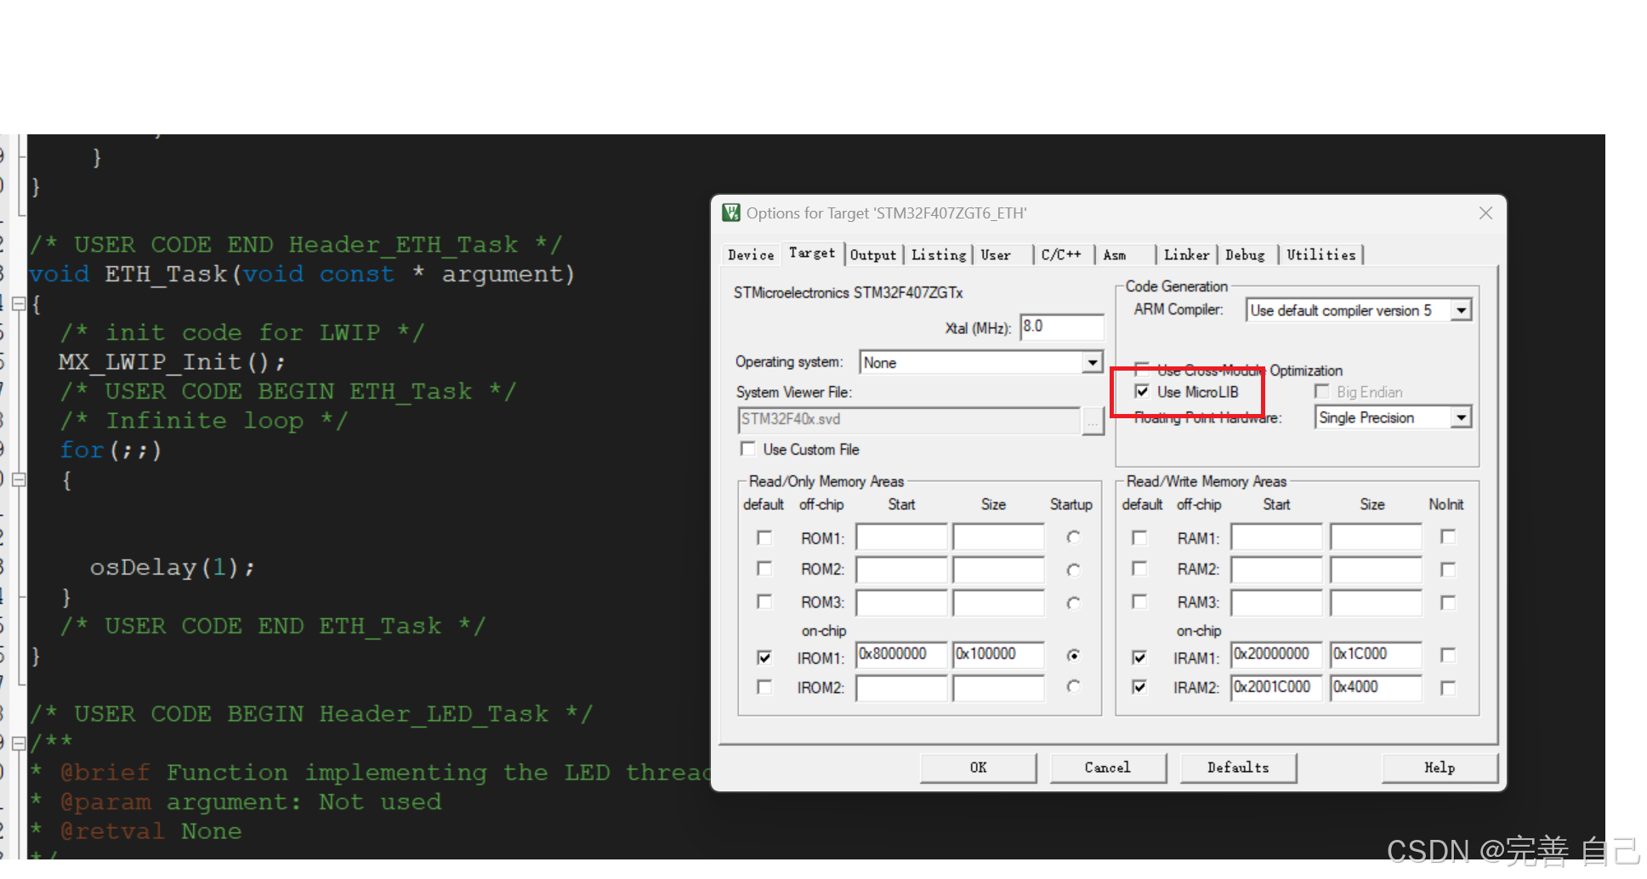
Task: Disable the Use MicroLIB checkbox
Action: 1142,391
